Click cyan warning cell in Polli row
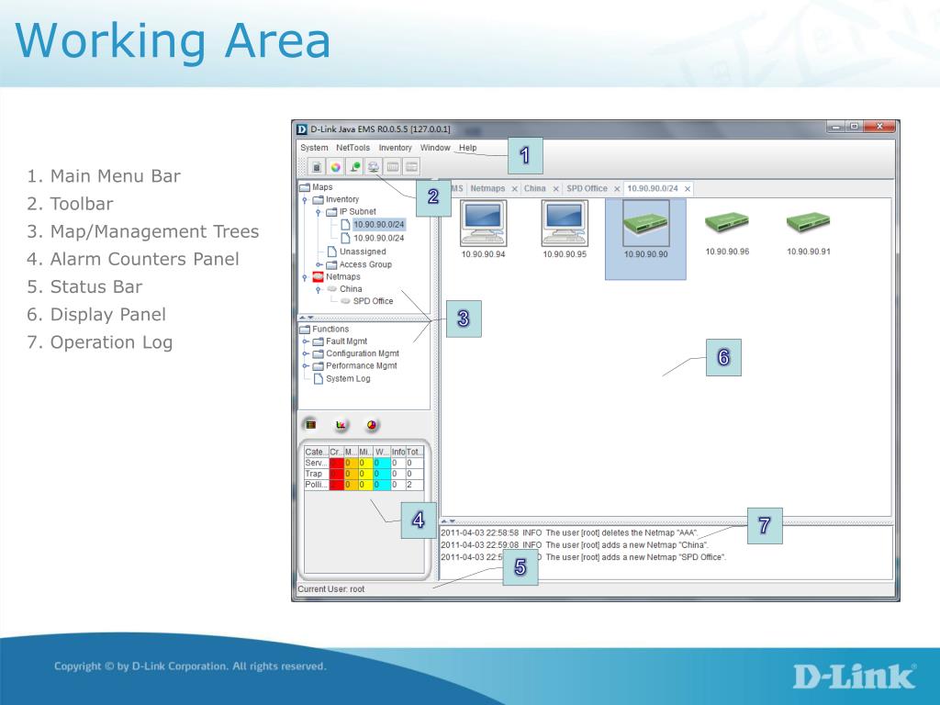This screenshot has height=705, width=940. coord(382,485)
